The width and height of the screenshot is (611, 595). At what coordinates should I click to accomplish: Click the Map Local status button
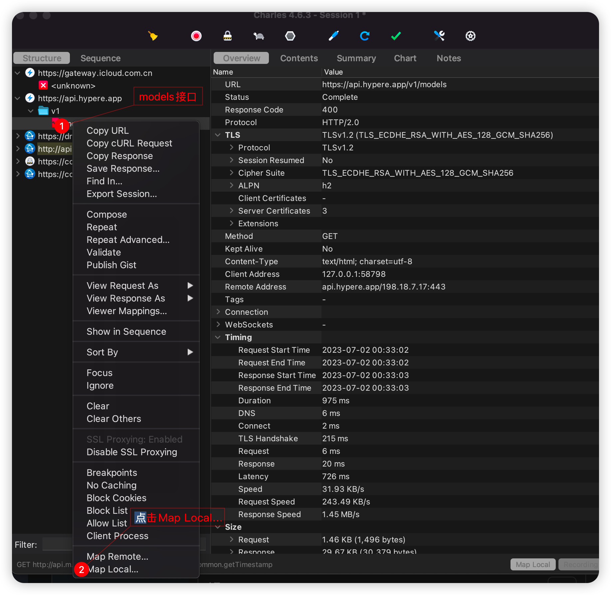click(x=532, y=564)
